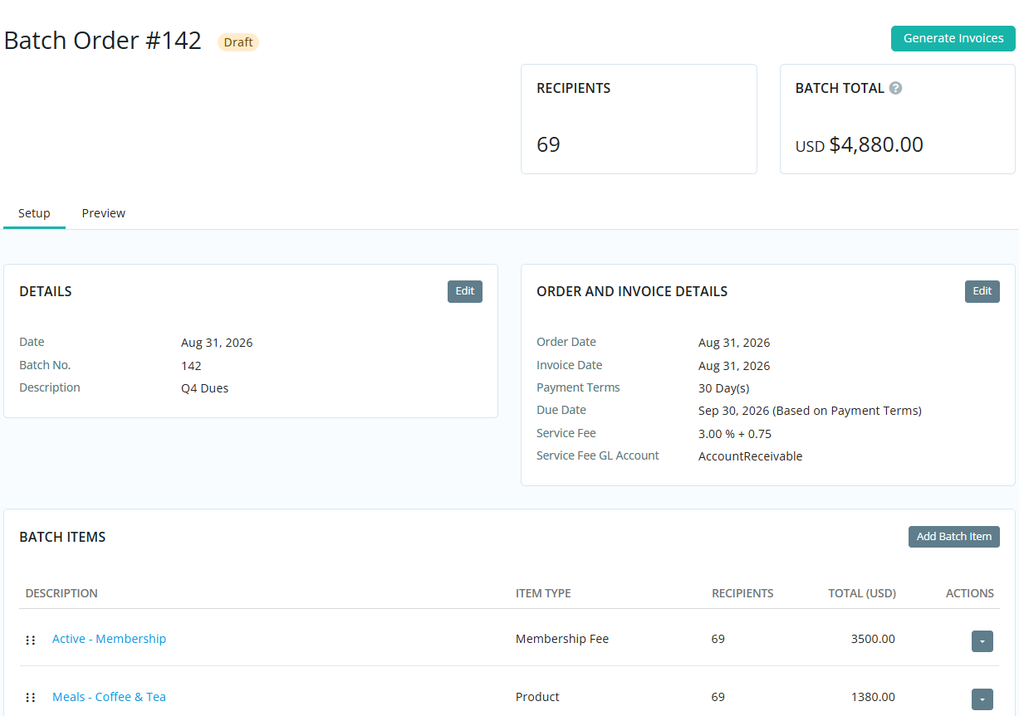Image resolution: width=1019 pixels, height=716 pixels.
Task: Click the Actions column header
Action: coord(970,593)
